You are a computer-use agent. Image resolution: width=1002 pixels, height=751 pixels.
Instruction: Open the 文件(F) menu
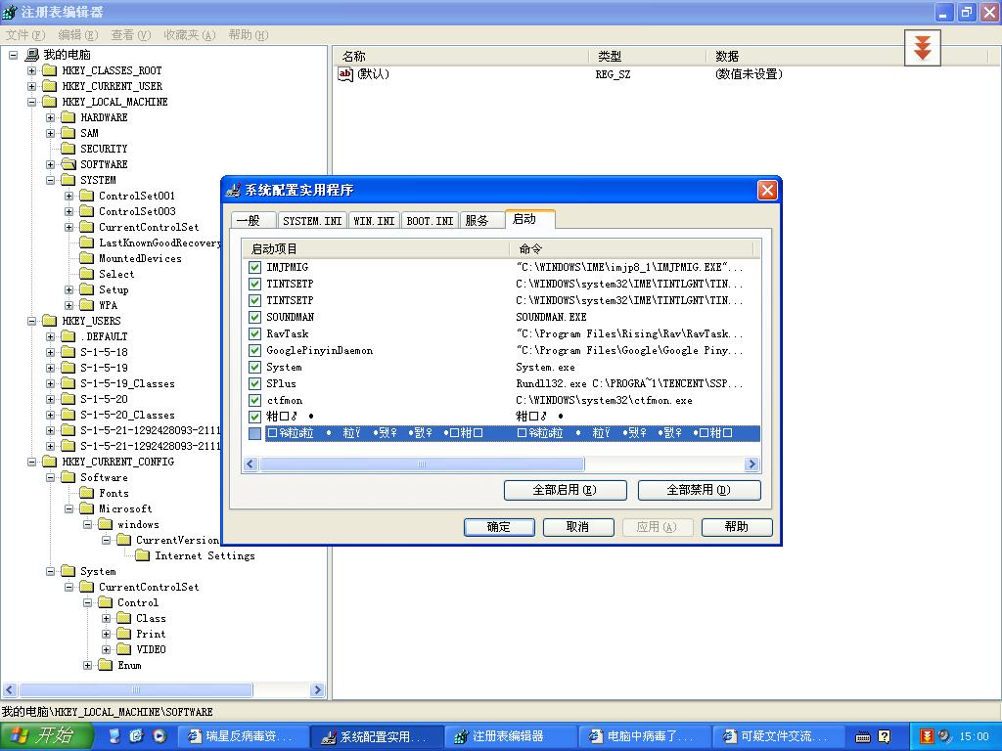[25, 34]
